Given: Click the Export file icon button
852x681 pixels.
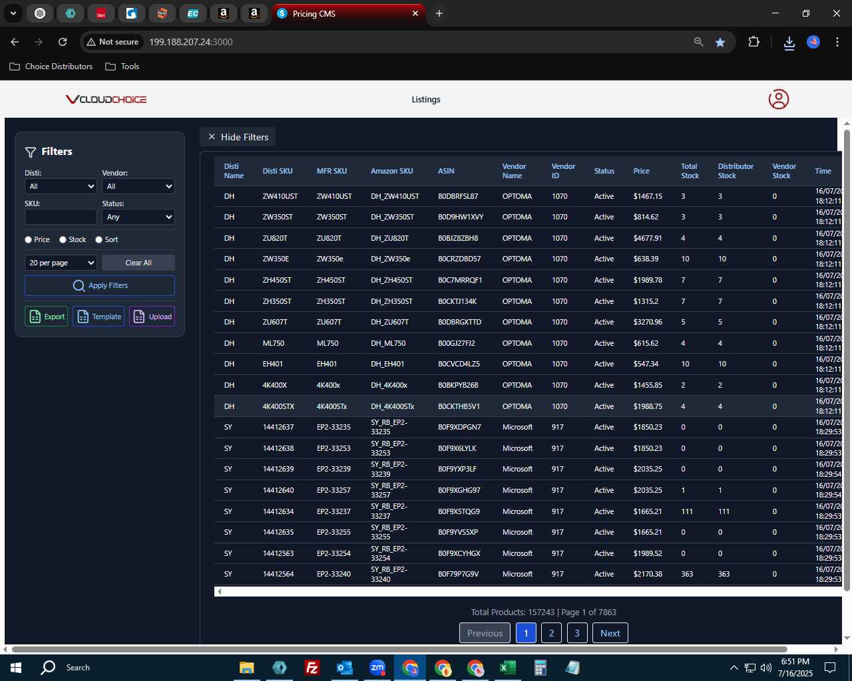Looking at the screenshot, I should [x=47, y=317].
